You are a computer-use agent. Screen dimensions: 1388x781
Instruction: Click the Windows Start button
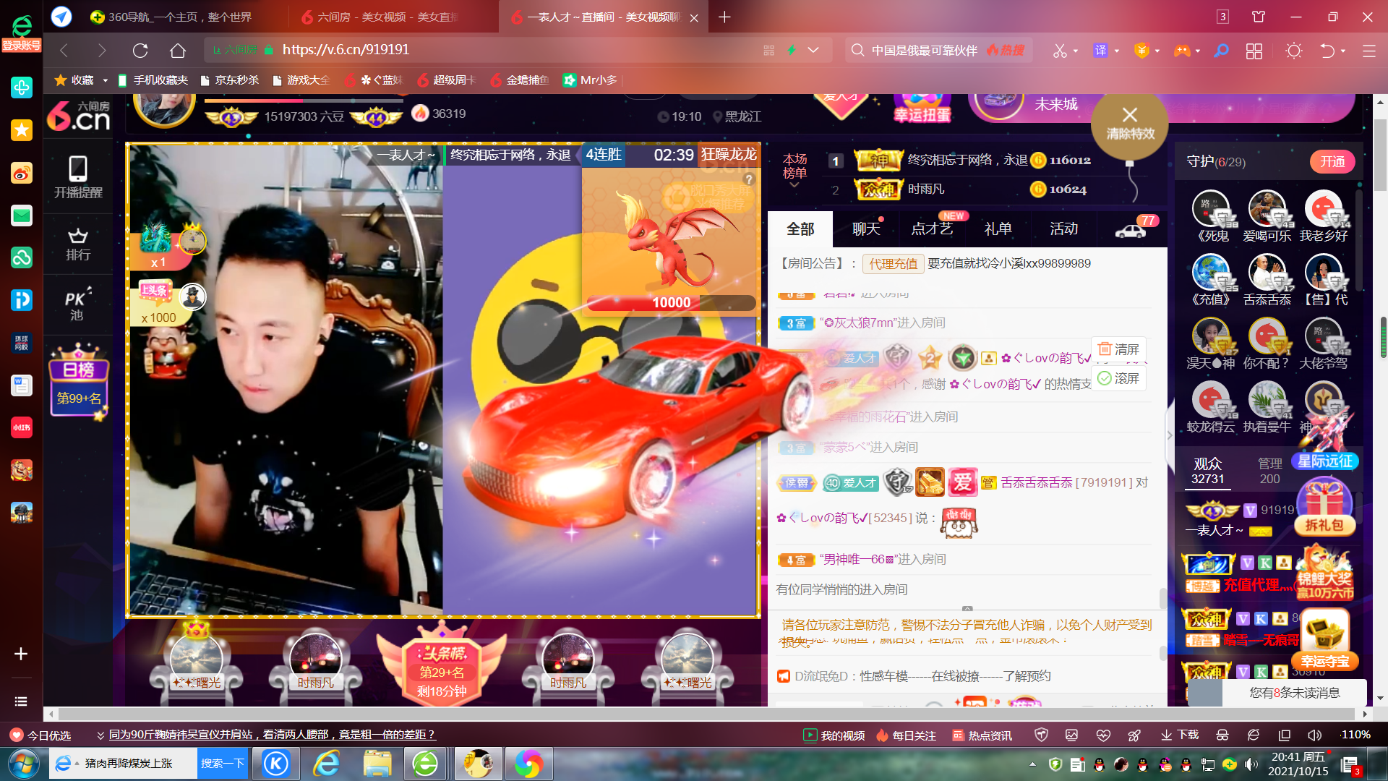point(23,764)
